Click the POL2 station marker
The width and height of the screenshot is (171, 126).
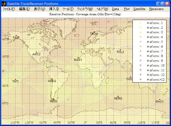(x=120, y=50)
